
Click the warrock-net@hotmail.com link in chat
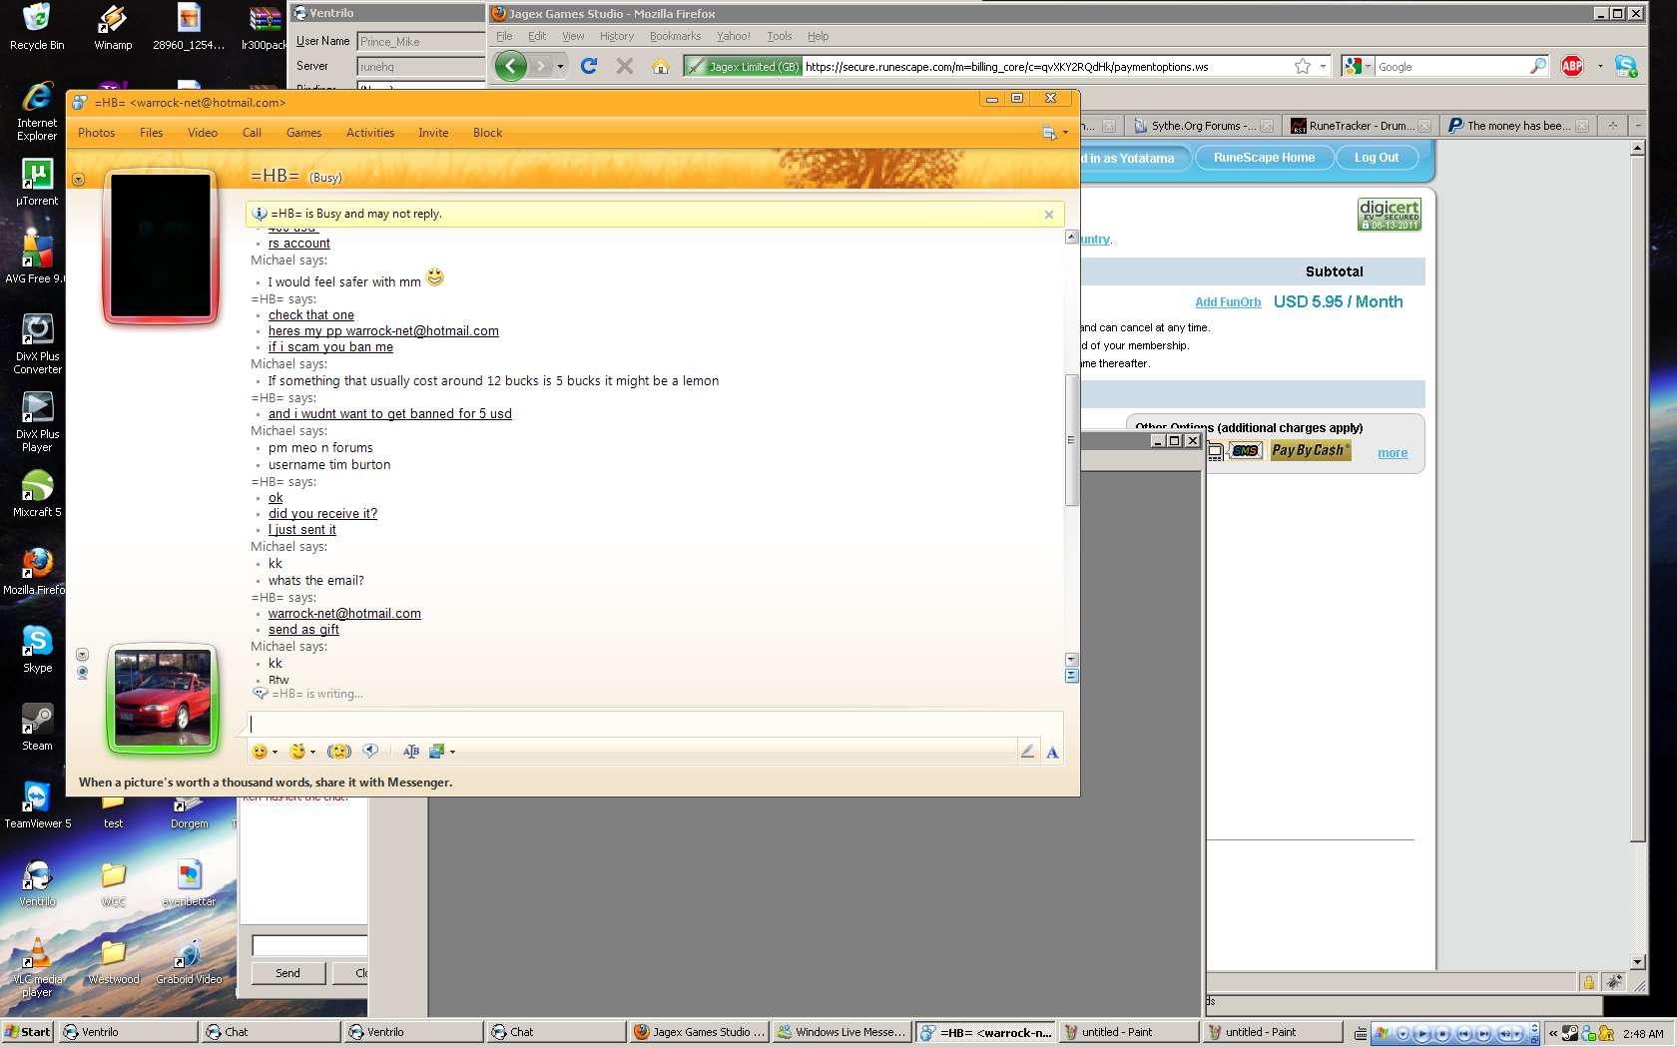[344, 614]
